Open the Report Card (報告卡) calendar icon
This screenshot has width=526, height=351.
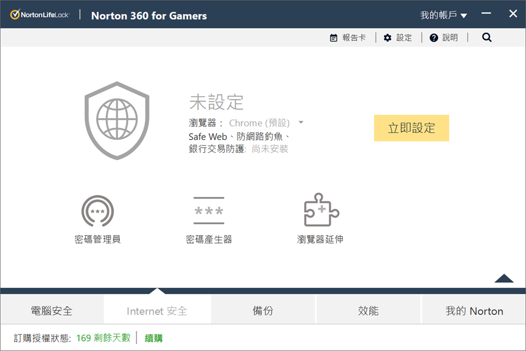pyautogui.click(x=334, y=38)
